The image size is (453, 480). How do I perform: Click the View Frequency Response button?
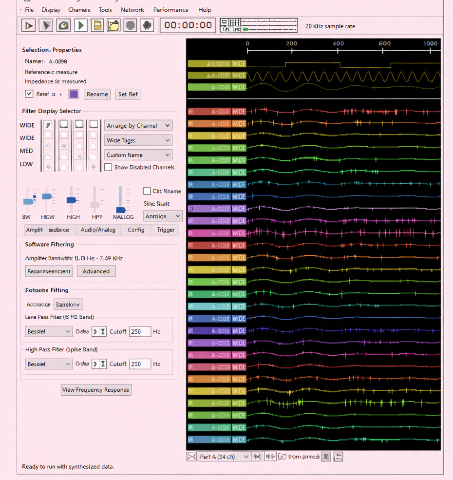[96, 390]
